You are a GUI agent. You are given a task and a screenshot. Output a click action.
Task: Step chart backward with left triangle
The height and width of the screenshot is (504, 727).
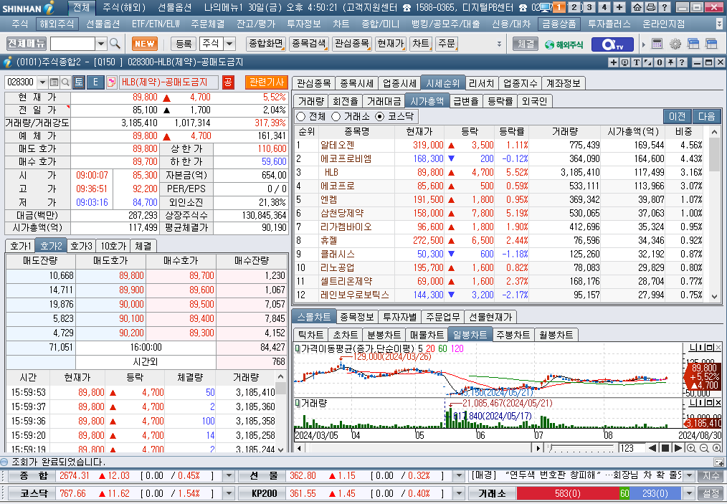pyautogui.click(x=652, y=448)
